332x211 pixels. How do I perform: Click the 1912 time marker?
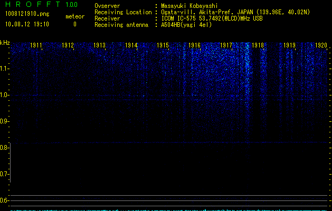click(x=68, y=45)
